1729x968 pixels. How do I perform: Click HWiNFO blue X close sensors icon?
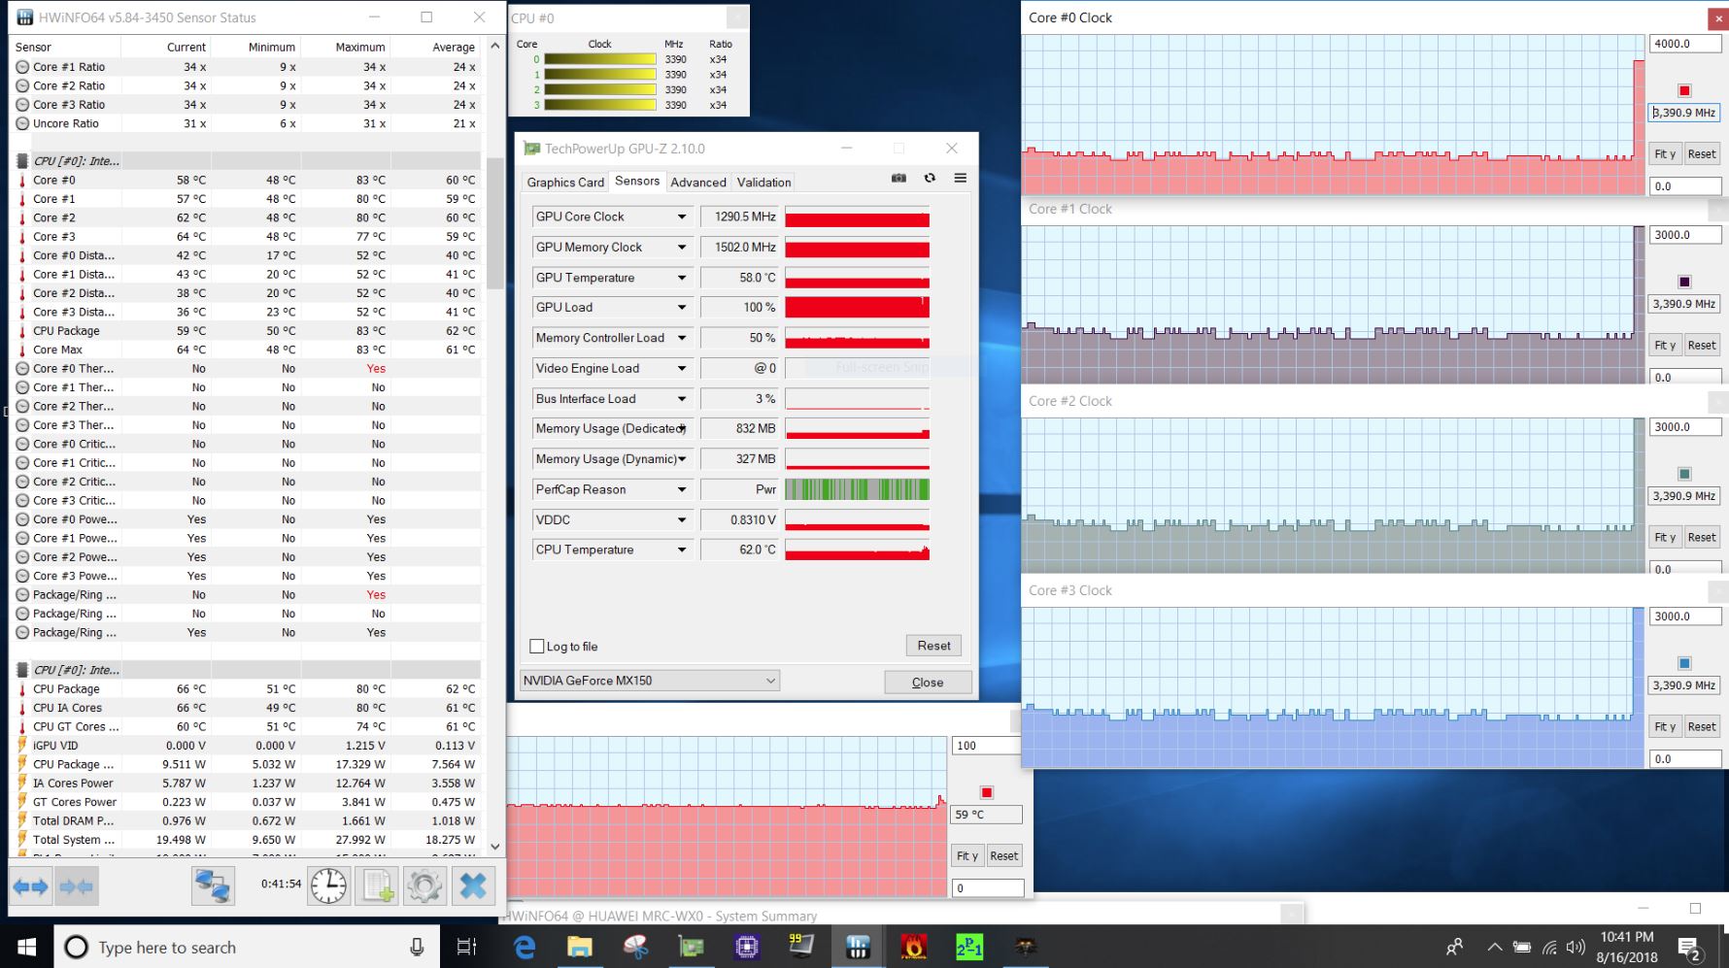point(473,886)
